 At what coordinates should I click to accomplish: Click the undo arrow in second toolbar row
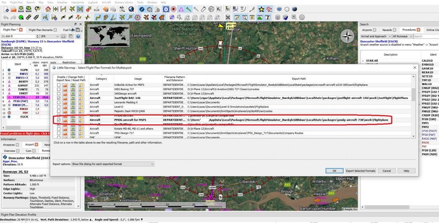pos(5,17)
